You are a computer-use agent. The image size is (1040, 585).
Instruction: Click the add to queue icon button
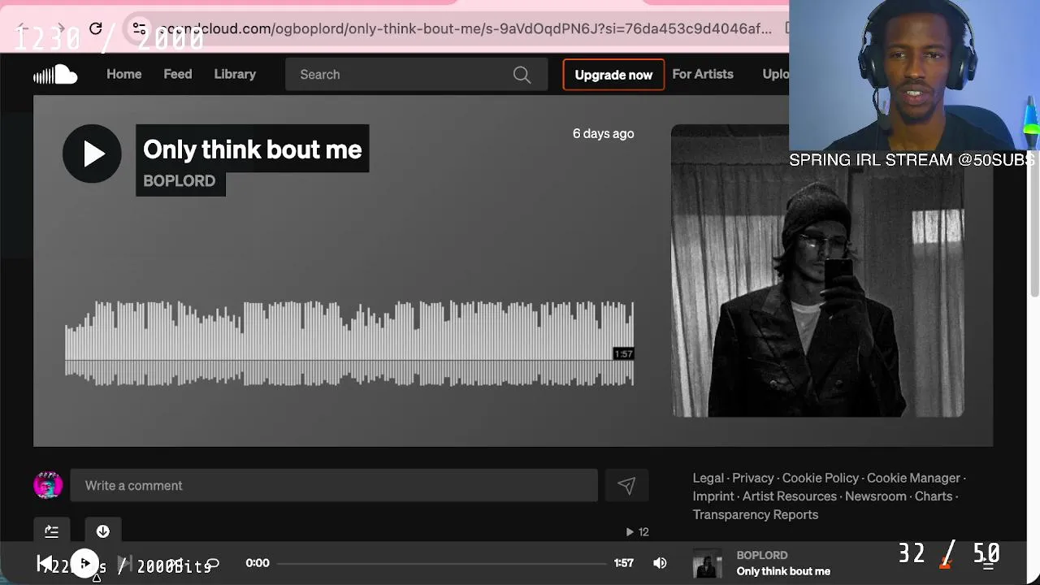[x=51, y=531]
